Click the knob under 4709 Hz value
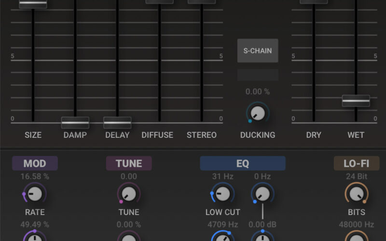 tap(222, 237)
